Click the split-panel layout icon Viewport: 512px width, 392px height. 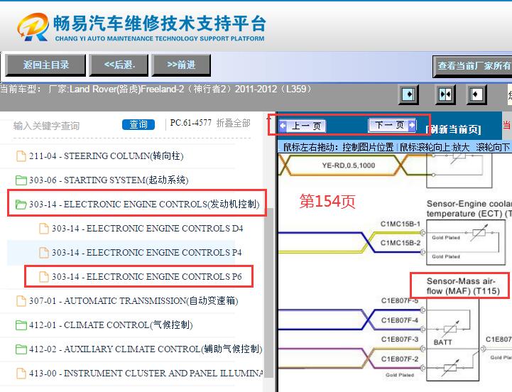pyautogui.click(x=445, y=94)
